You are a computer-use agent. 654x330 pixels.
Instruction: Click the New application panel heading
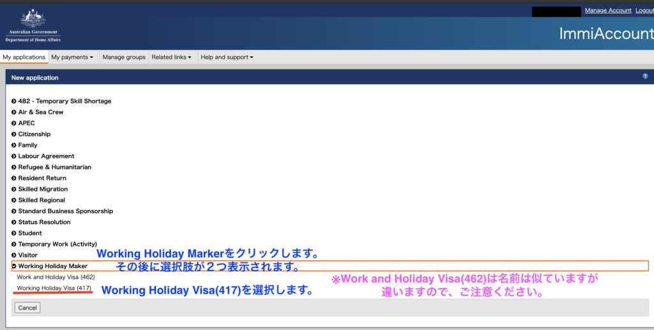(x=34, y=77)
